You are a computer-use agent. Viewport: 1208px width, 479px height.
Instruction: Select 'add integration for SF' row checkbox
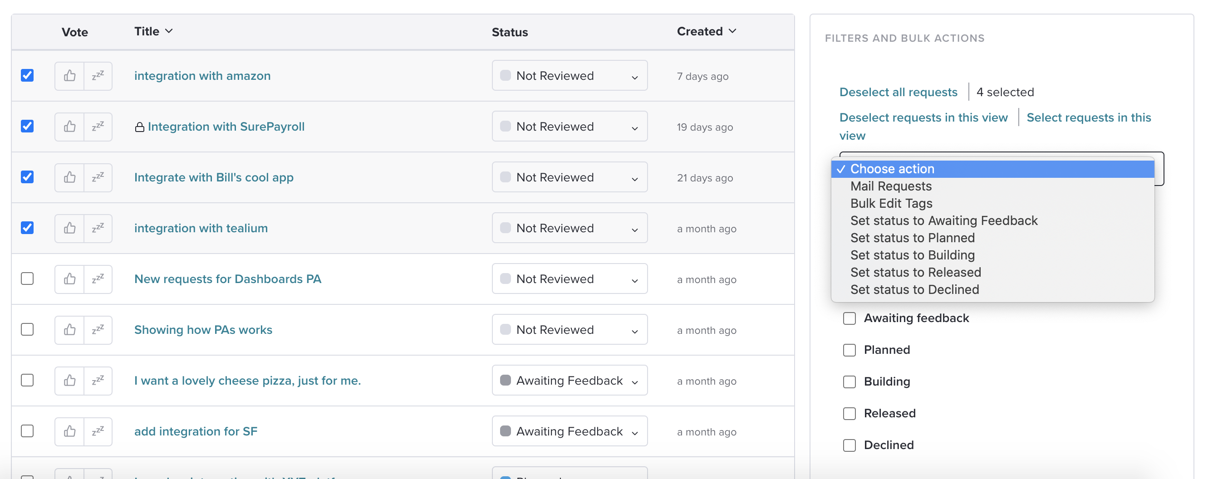point(27,431)
